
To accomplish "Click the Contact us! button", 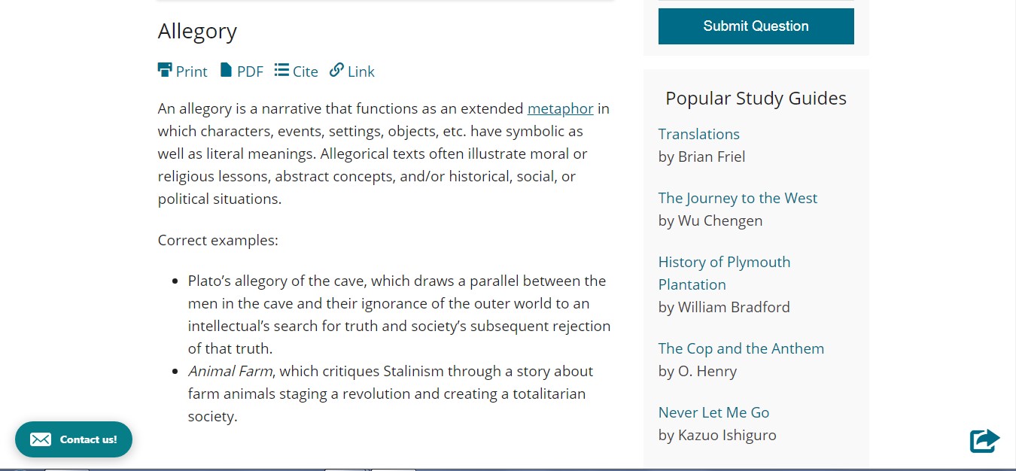I will 74,439.
